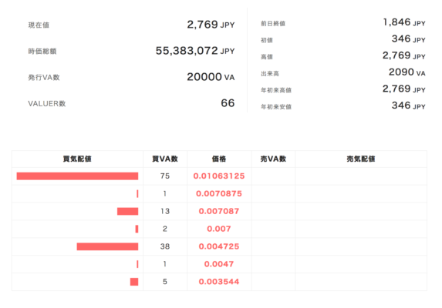Select the 0.0070875 price row
Viewport: 442px width, 308px height.
click(219, 194)
